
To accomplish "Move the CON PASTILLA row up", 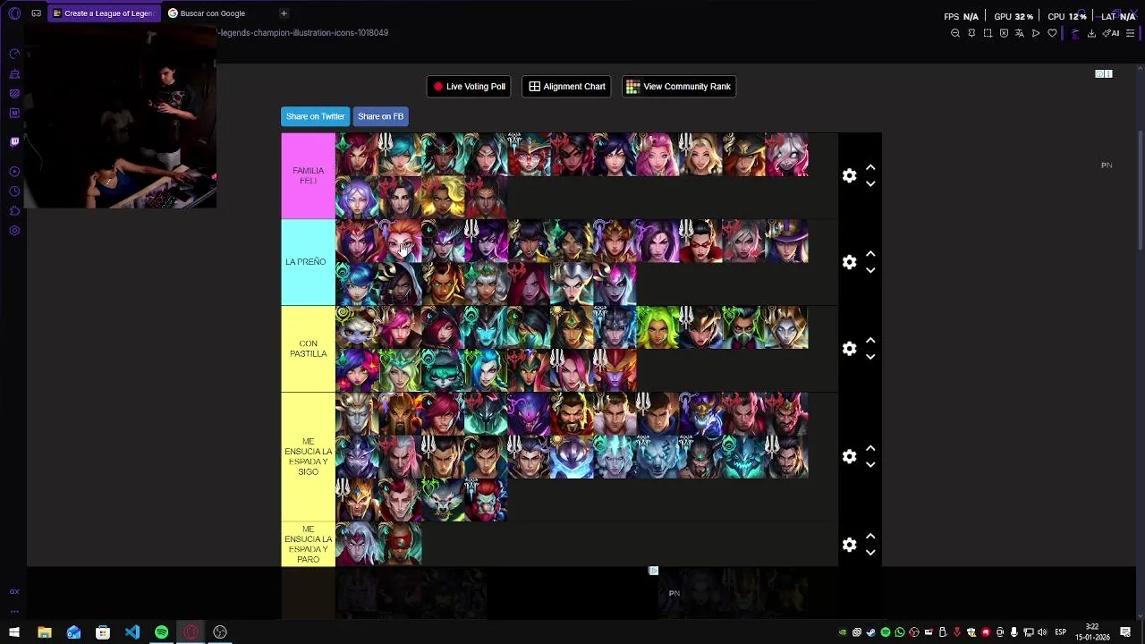I will point(870,341).
